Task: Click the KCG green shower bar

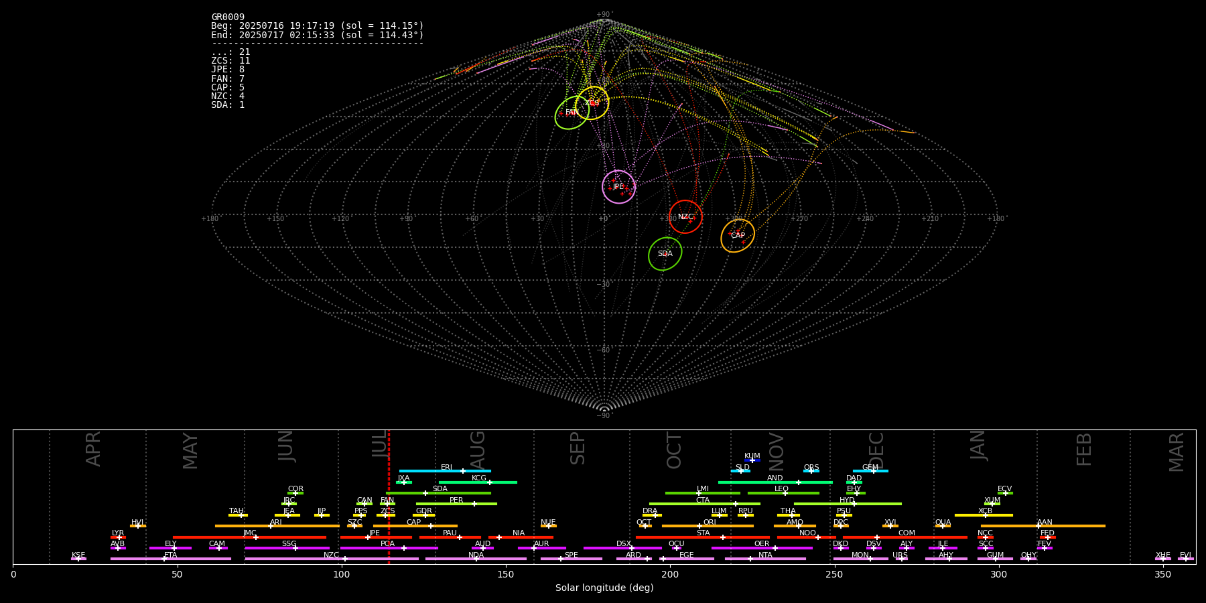Action: click(478, 482)
